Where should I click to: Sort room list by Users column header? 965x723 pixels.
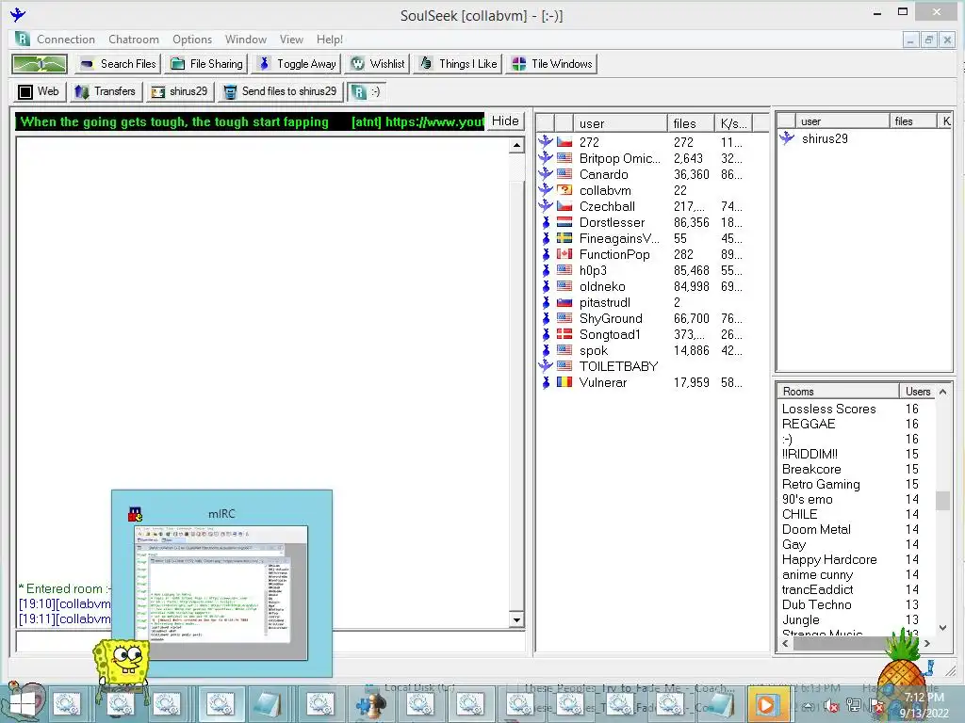coord(918,391)
